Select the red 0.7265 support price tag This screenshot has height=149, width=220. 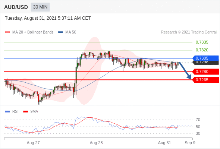205,80
